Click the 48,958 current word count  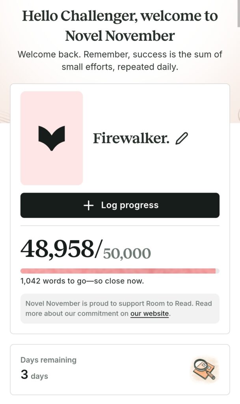(x=58, y=249)
